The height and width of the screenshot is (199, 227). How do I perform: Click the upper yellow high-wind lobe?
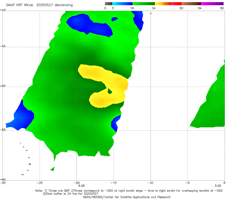(x=92, y=72)
